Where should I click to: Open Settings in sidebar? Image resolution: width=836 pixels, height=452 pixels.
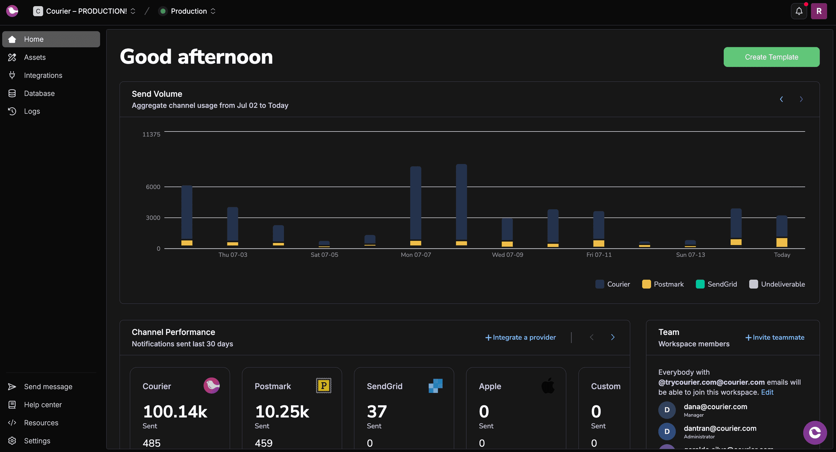pyautogui.click(x=51, y=441)
